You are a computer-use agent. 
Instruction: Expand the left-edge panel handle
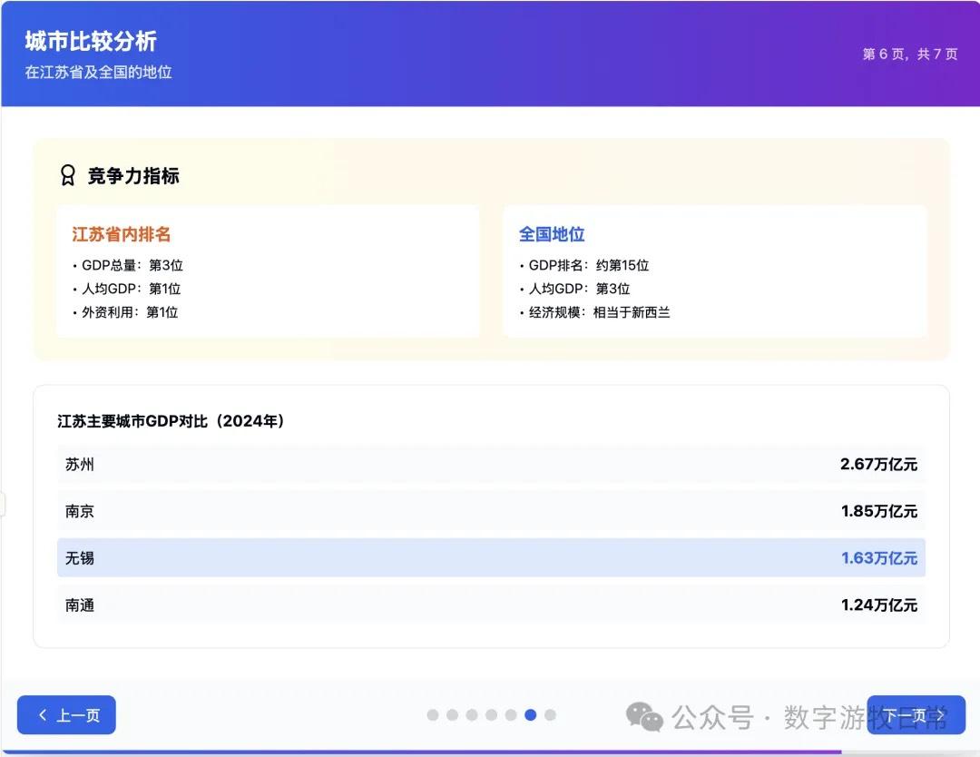click(3, 503)
